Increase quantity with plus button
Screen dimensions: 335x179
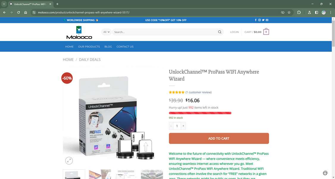pyautogui.click(x=183, y=126)
